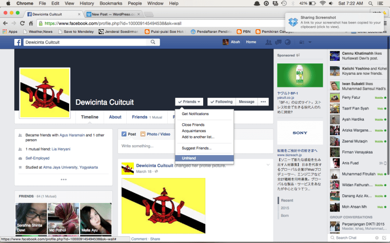Screen dimensions: 390x243
Task: Select Add to another list...
Action: click(198, 137)
